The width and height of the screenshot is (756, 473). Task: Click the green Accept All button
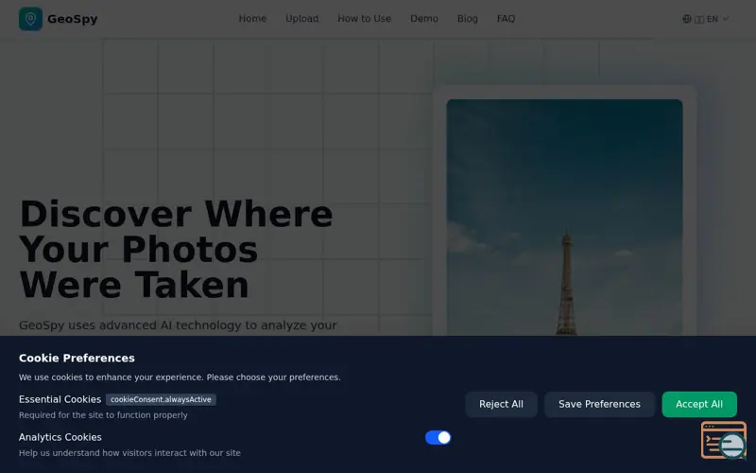[699, 405]
